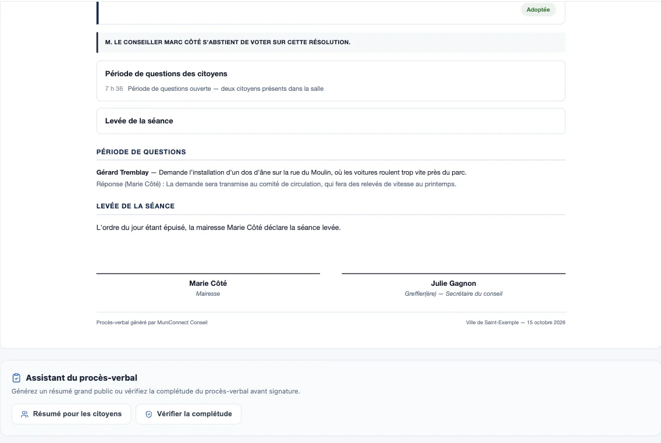
Task: Click the clipboard icon beside Assistant du procès-verbal
Action: coord(16,378)
